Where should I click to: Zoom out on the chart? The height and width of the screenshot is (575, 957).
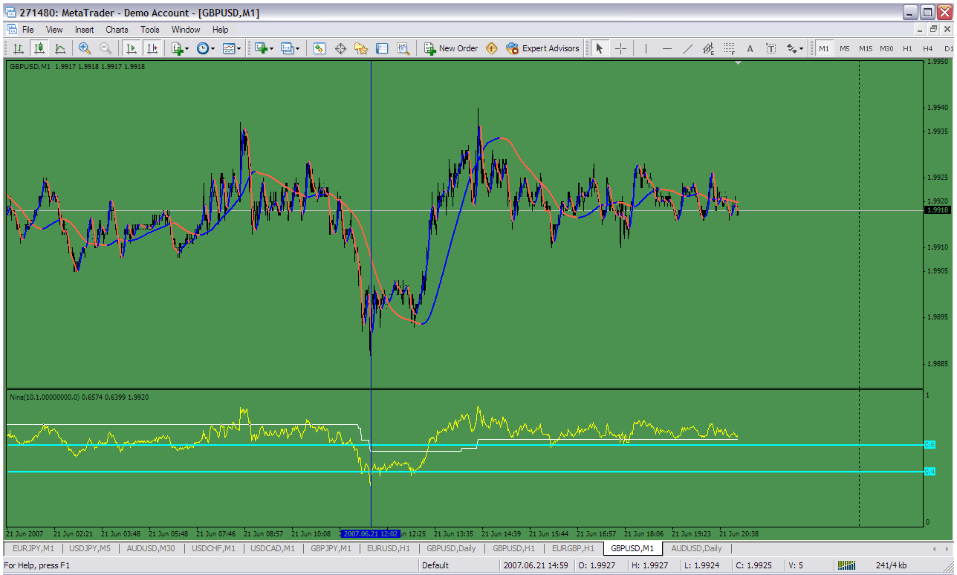tap(106, 48)
